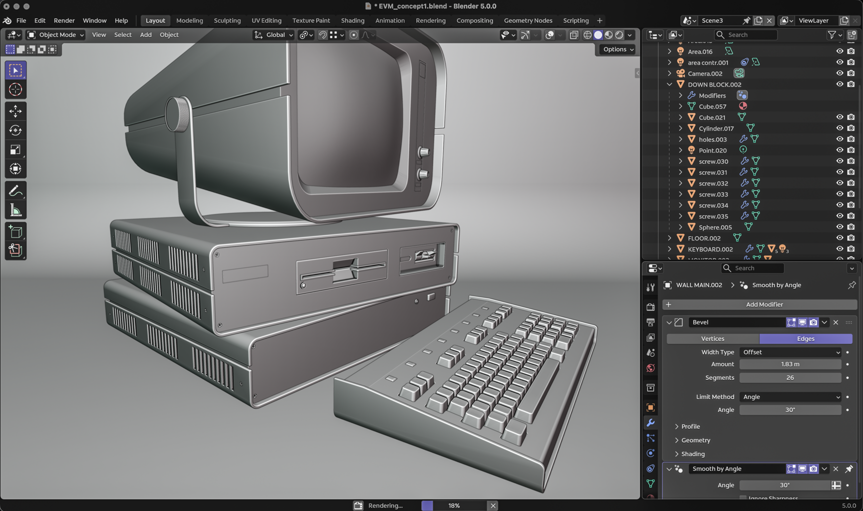The width and height of the screenshot is (863, 511).
Task: Toggle proportional editing in header
Action: 353,35
